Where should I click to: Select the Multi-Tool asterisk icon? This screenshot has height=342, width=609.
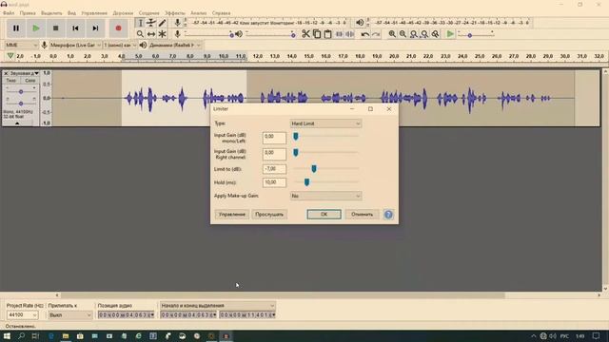coord(162,34)
